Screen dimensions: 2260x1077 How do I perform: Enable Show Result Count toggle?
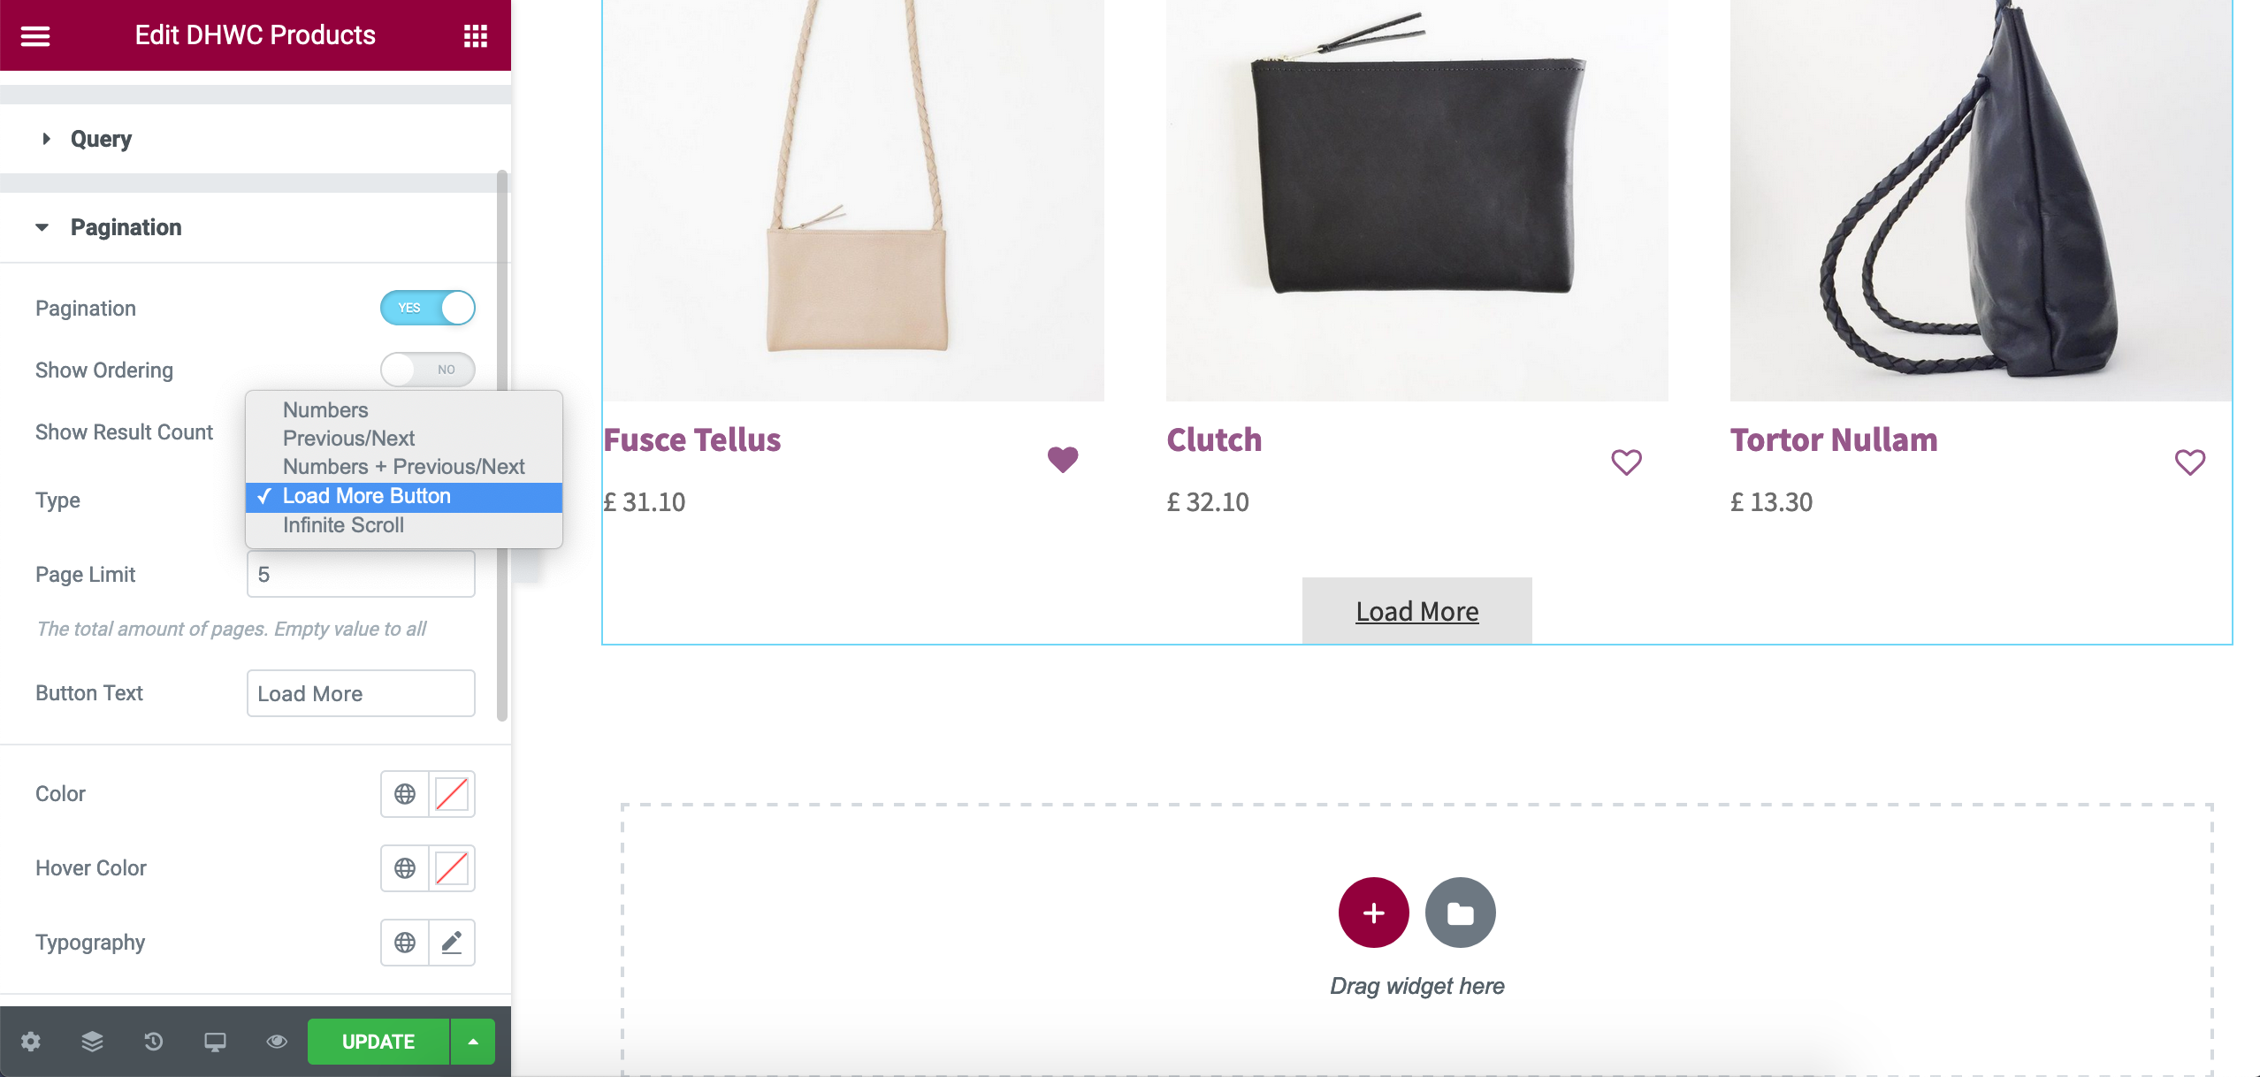427,430
